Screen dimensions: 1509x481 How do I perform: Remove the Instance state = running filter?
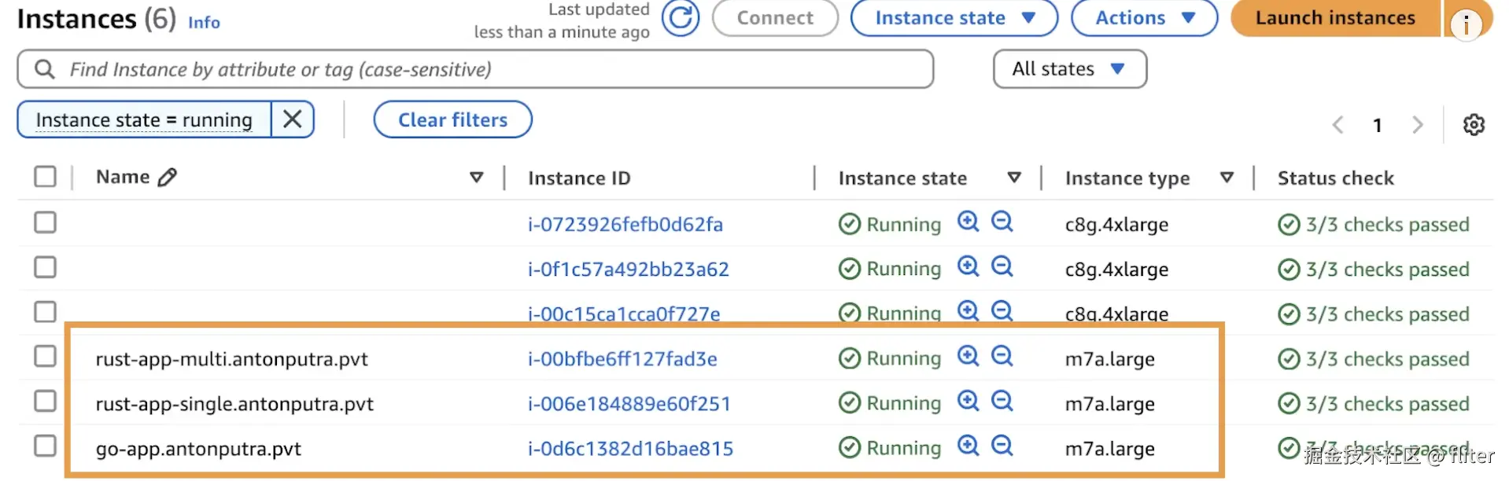[x=293, y=119]
